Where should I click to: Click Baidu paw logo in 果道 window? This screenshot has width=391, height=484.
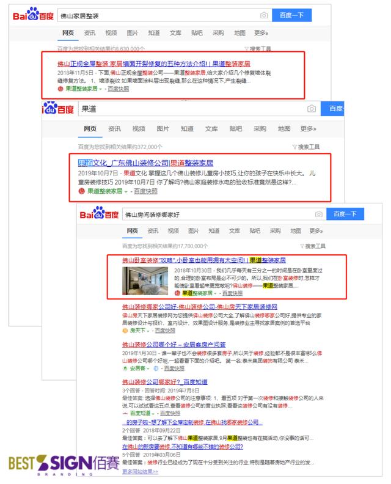[x=58, y=108]
